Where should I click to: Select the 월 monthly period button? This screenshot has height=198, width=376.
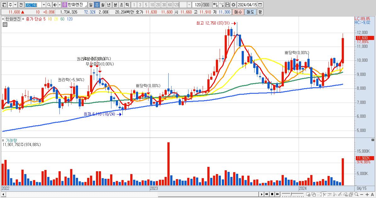point(103,4)
